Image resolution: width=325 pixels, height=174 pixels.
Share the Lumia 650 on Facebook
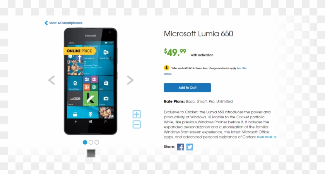coord(180,147)
